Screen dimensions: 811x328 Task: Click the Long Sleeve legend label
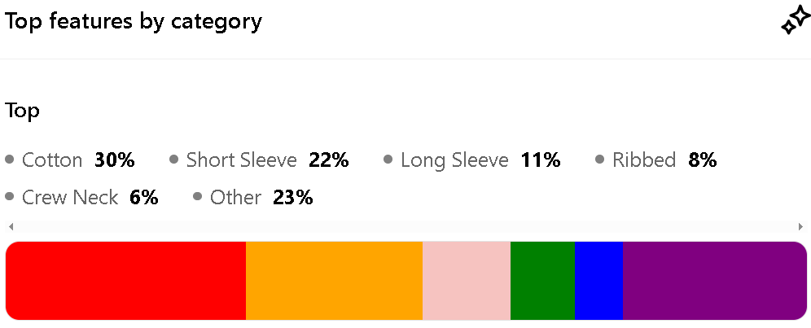pyautogui.click(x=454, y=160)
